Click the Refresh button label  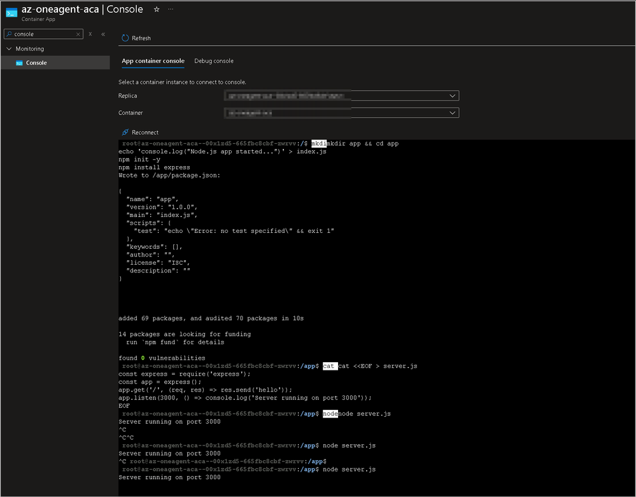pyautogui.click(x=141, y=38)
